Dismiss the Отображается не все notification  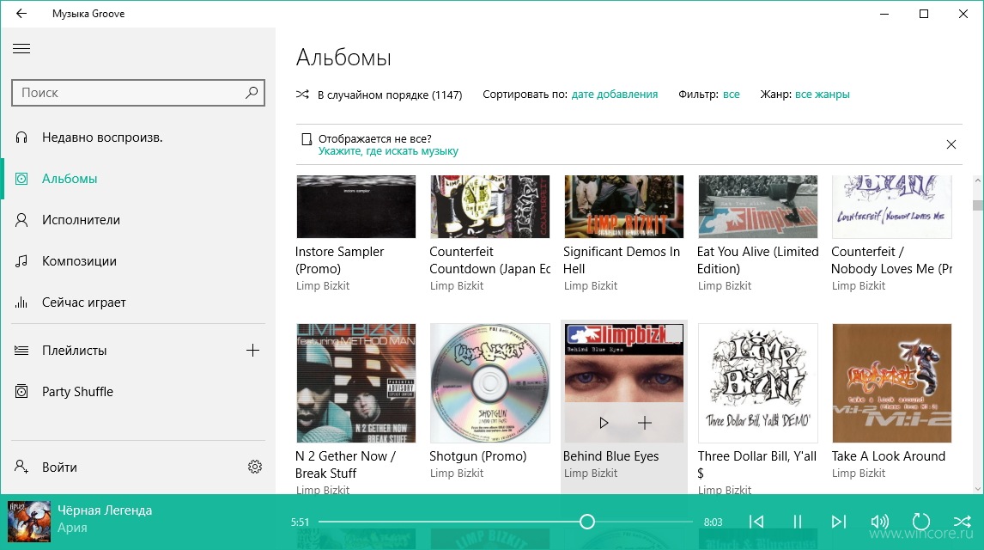tap(951, 144)
